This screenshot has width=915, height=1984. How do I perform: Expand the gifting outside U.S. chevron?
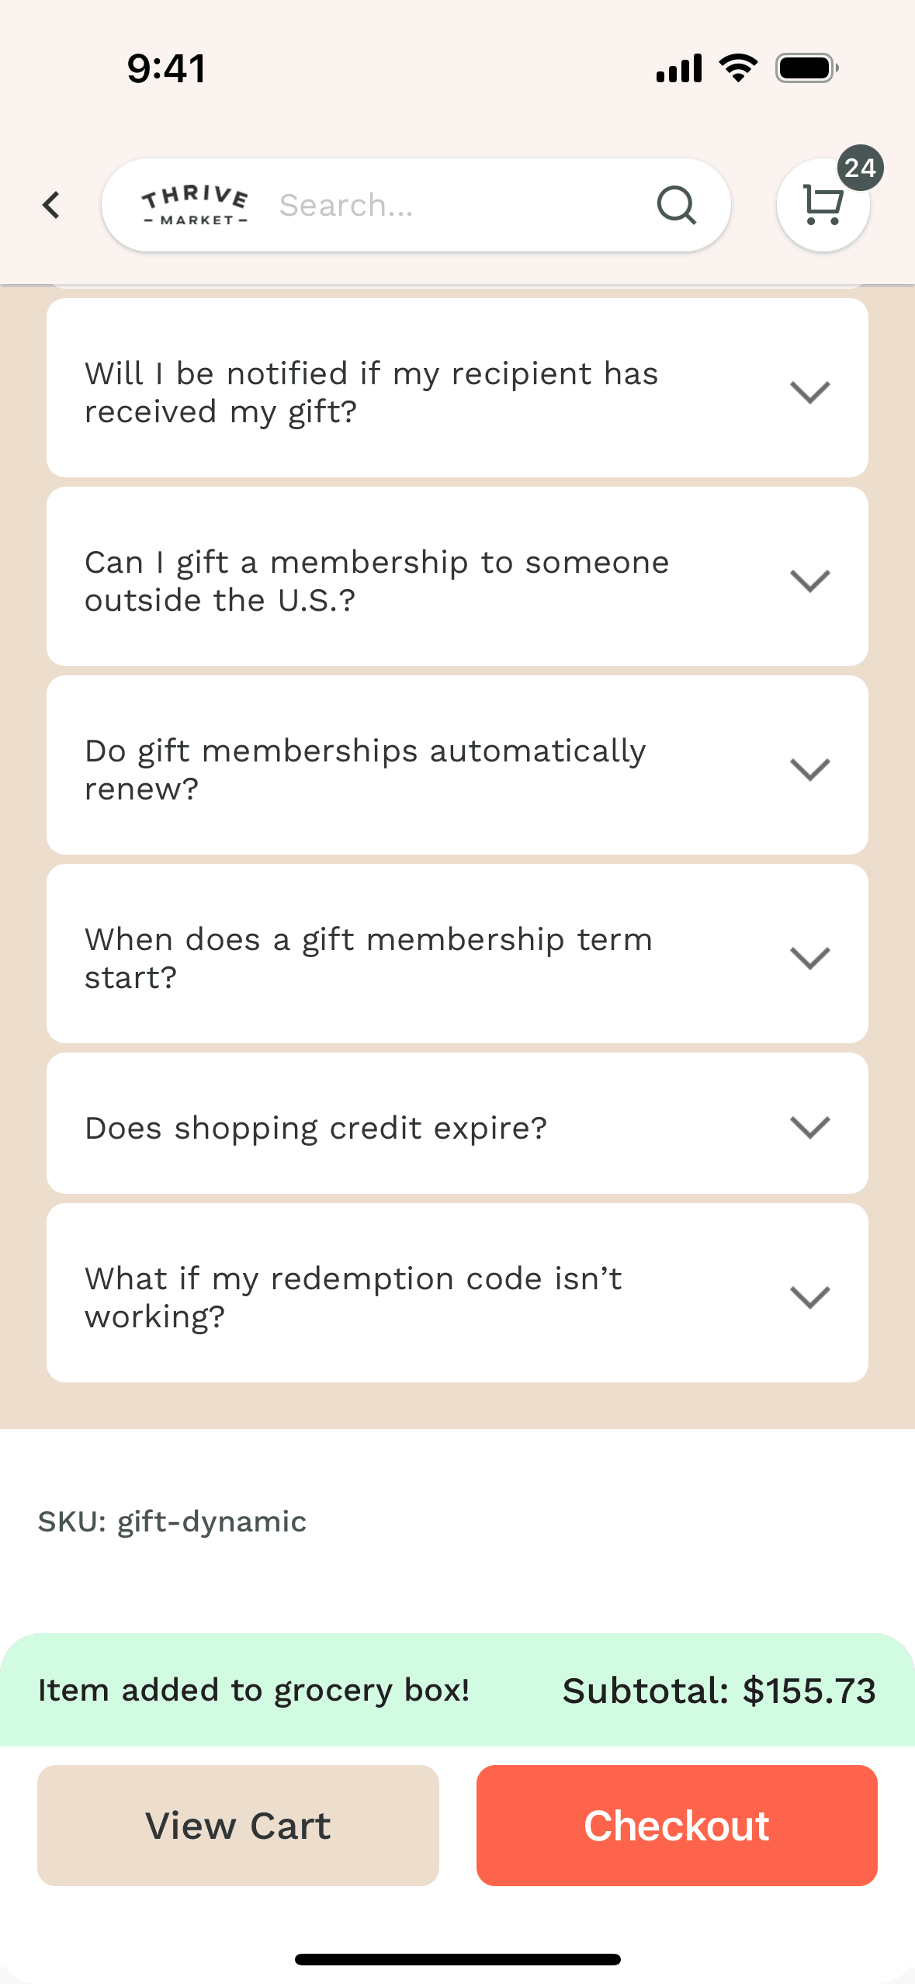[x=809, y=581]
